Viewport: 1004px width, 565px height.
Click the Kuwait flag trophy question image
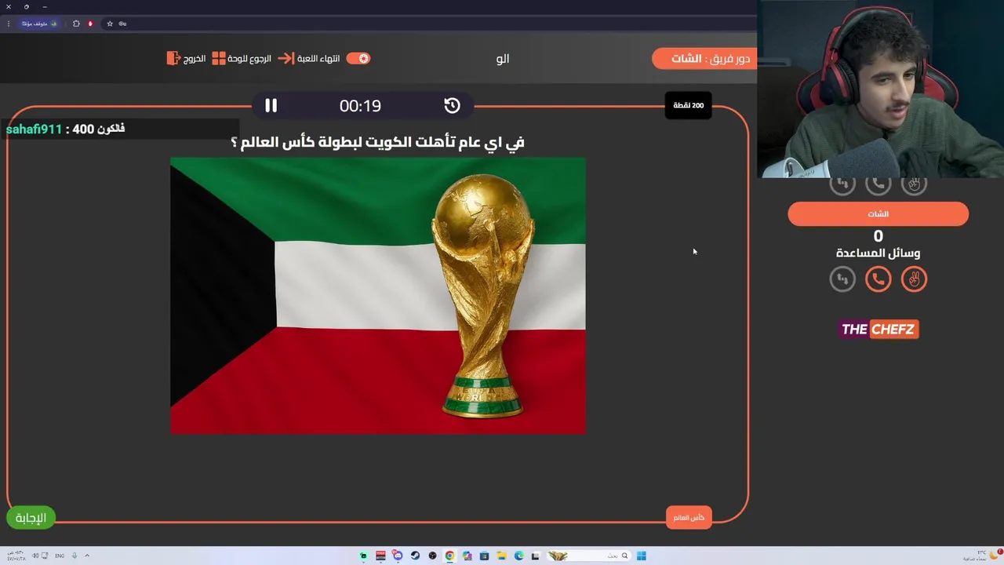378,295
